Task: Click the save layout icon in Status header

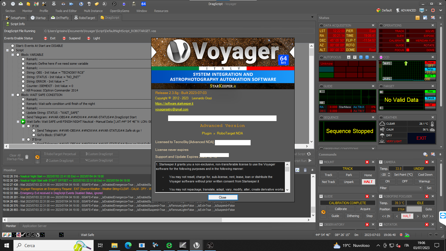Action: click(x=425, y=18)
